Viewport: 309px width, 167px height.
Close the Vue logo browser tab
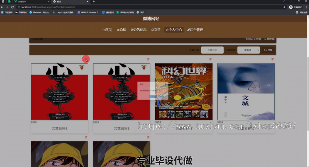coord(49,2)
